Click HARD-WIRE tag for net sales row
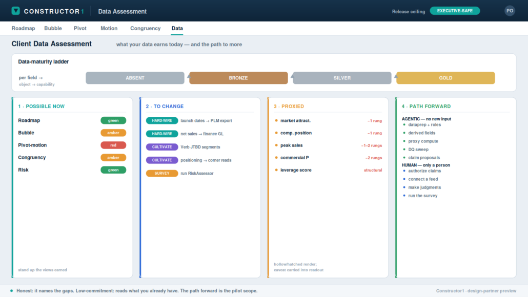This screenshot has height=297, width=528. click(162, 134)
